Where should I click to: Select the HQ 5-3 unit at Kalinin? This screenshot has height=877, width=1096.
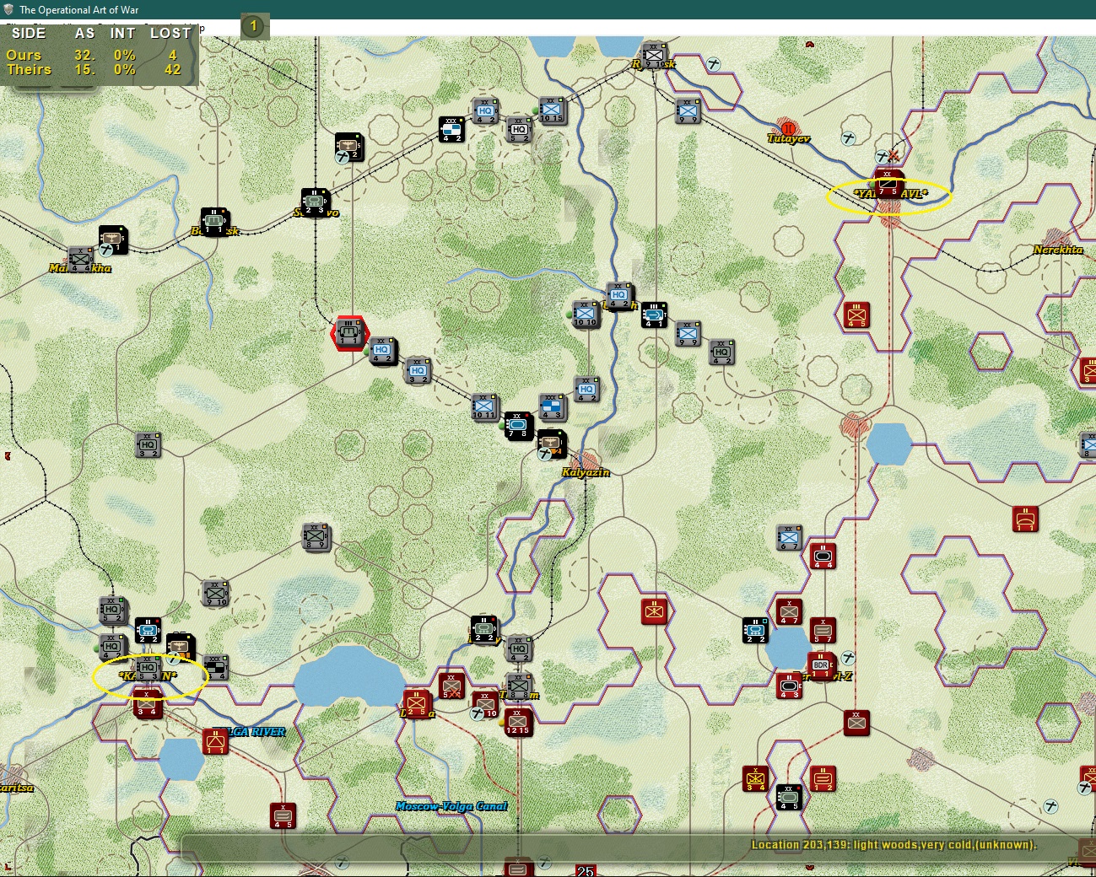click(x=148, y=668)
